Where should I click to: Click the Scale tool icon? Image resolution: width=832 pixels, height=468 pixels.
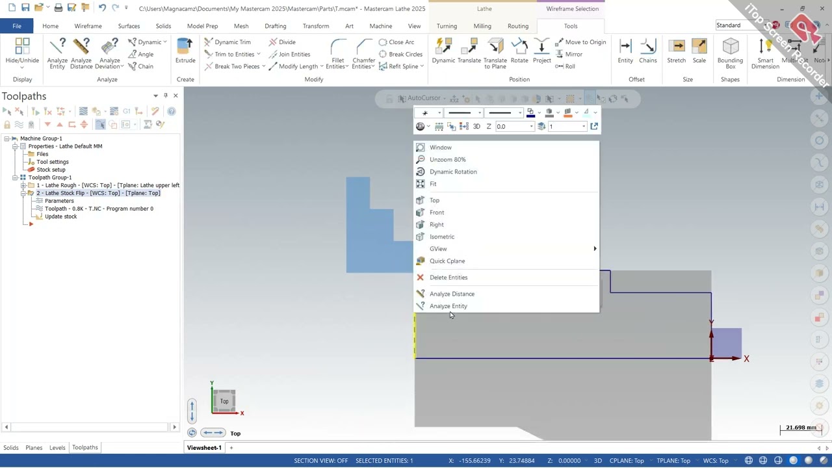[x=699, y=51]
